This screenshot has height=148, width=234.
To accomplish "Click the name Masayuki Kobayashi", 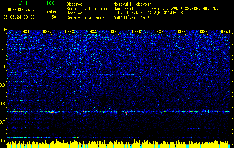I will pos(134,4).
